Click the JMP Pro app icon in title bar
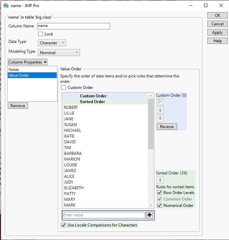The image size is (229, 240). point(6,6)
